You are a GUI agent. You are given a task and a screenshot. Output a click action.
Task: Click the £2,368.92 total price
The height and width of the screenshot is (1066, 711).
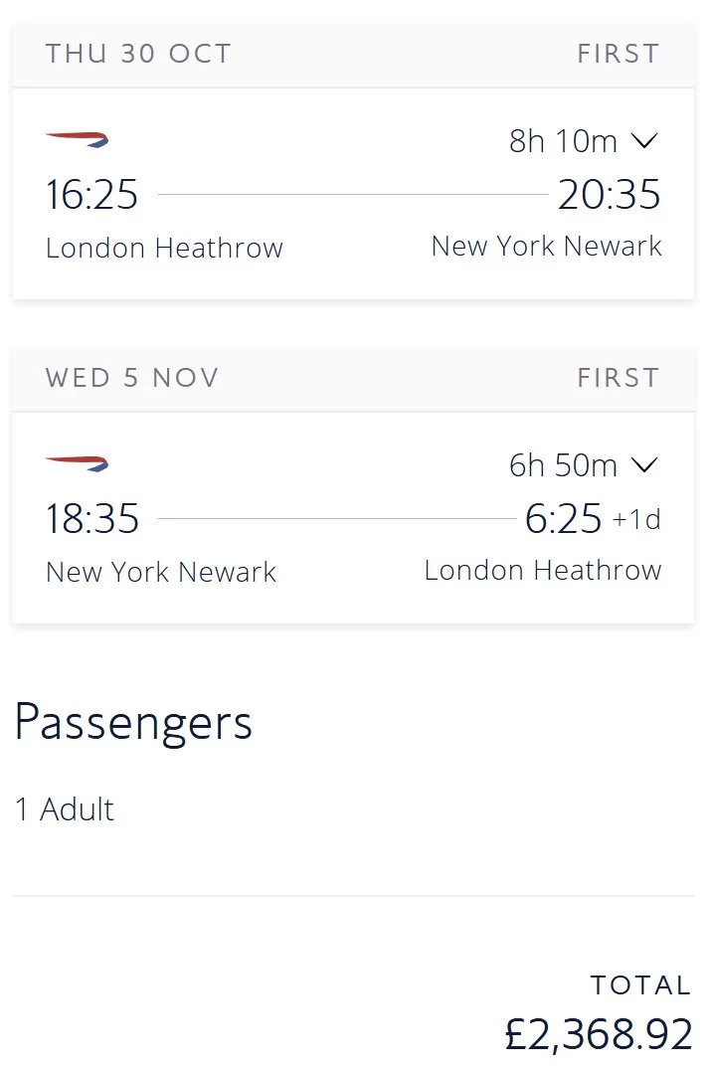pos(599,1034)
